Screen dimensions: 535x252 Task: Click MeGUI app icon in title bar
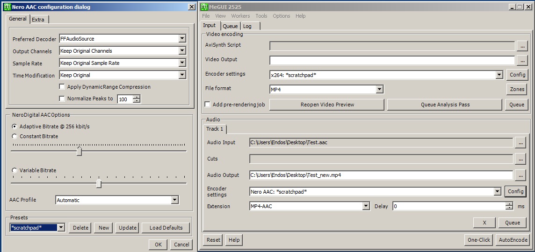click(x=204, y=7)
